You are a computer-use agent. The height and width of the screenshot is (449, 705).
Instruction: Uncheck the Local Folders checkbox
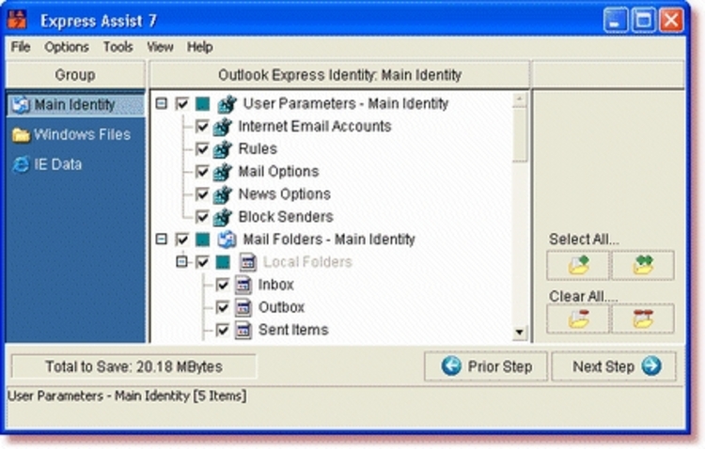point(202,262)
